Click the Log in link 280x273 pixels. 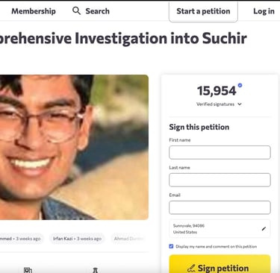(x=264, y=11)
